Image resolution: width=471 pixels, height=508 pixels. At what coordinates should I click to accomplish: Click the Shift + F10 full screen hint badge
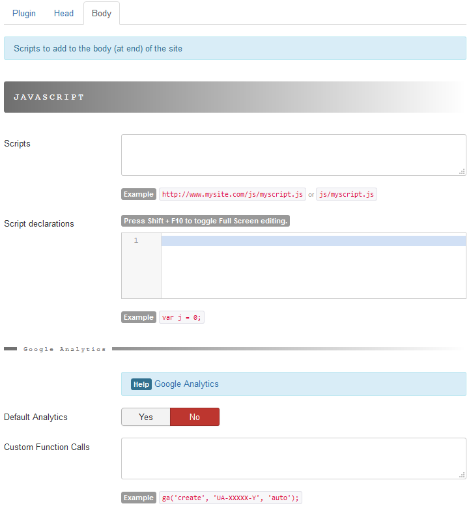(205, 221)
